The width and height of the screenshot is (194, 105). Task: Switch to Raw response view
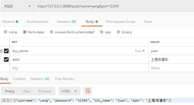point(27,91)
